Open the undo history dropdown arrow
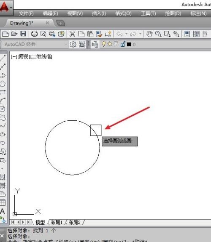211x242 pixels. [126, 34]
